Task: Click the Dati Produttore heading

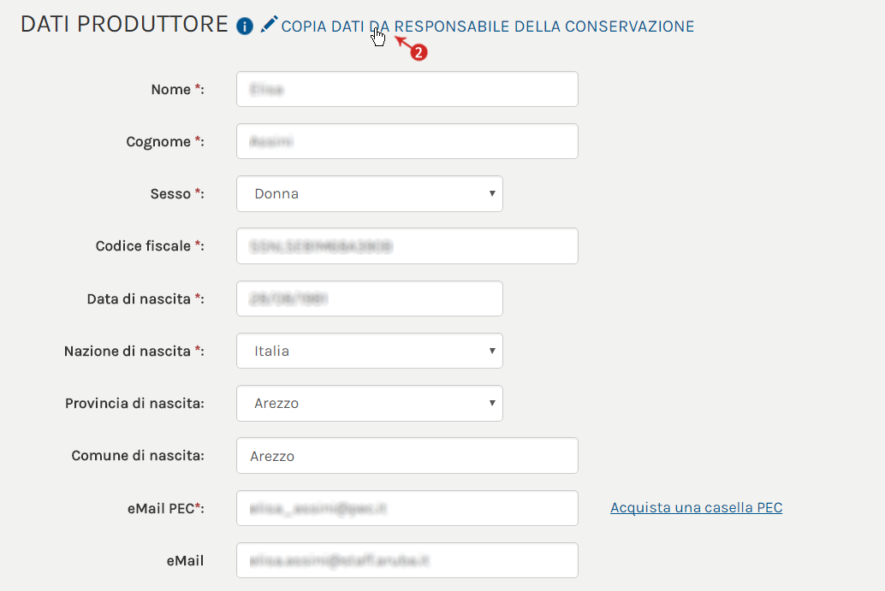Action: pyautogui.click(x=124, y=24)
